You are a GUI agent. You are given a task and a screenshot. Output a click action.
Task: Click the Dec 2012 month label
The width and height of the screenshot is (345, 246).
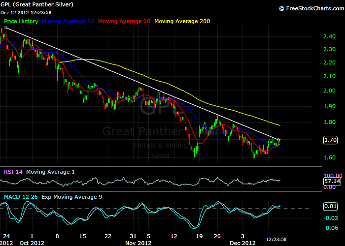pyautogui.click(x=242, y=243)
